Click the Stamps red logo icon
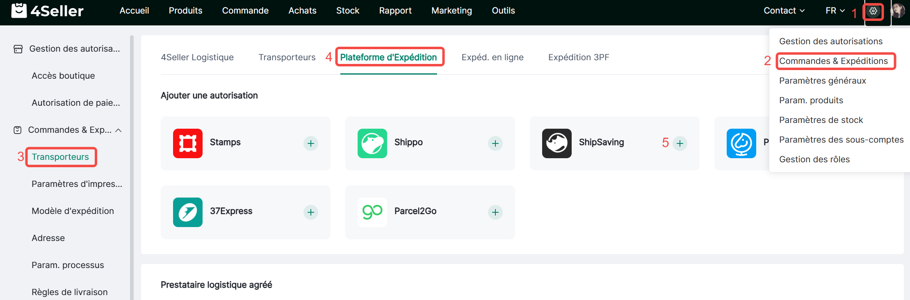This screenshot has width=910, height=300. point(188,143)
